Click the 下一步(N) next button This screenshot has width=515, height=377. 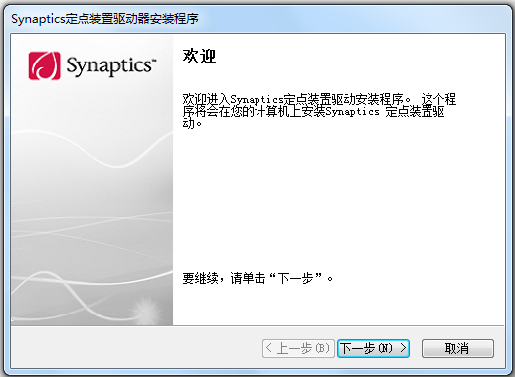click(x=373, y=348)
